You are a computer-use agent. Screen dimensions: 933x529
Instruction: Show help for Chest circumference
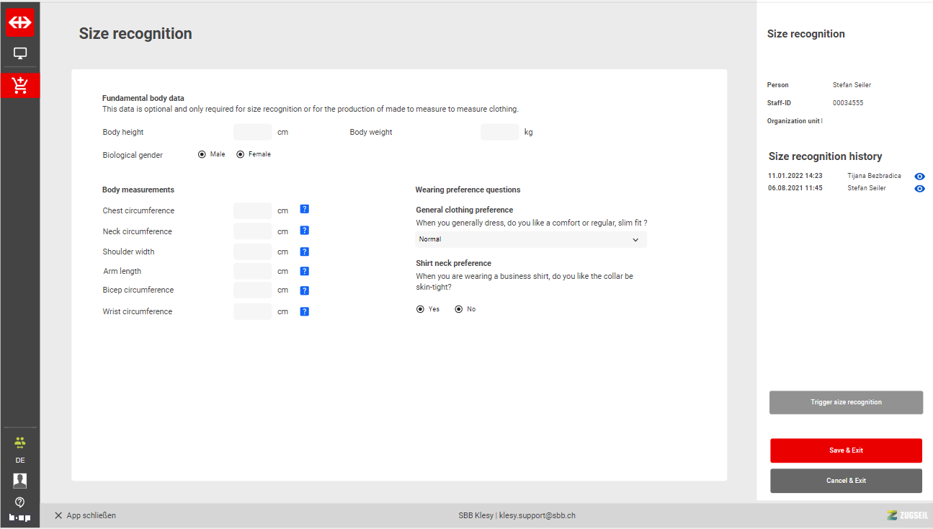pos(304,210)
